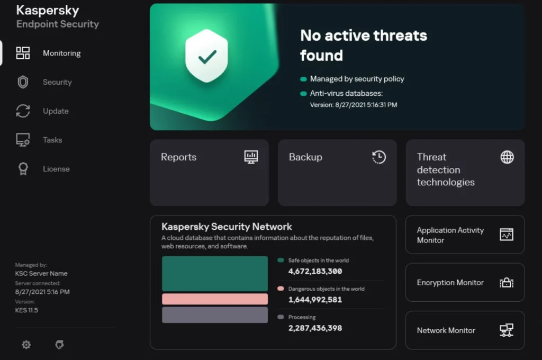Click the support icon beside the gear
Viewport: 542px width, 360px height.
(x=59, y=345)
